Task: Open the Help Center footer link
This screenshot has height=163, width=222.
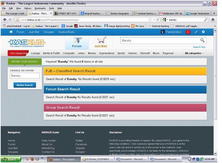Action: point(49,141)
